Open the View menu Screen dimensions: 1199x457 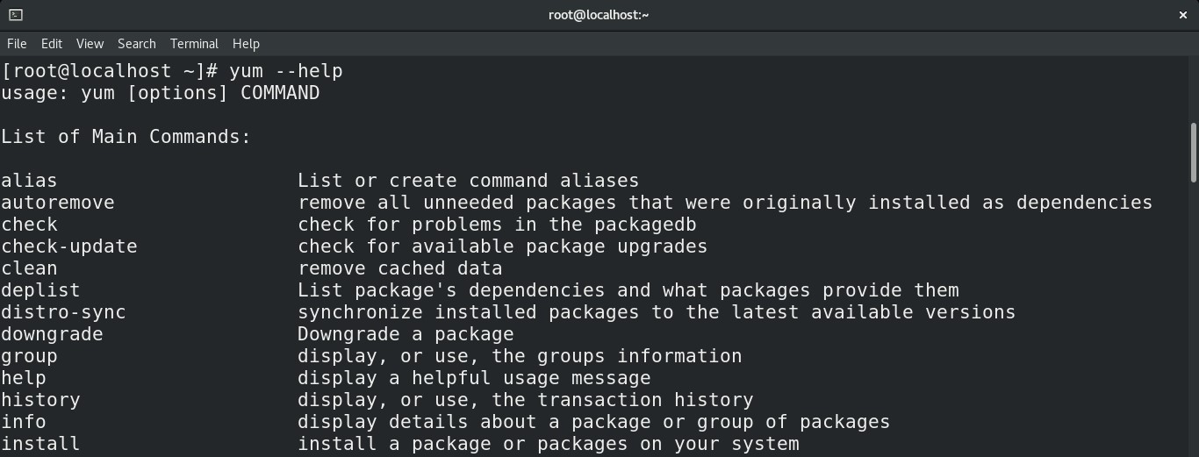90,43
